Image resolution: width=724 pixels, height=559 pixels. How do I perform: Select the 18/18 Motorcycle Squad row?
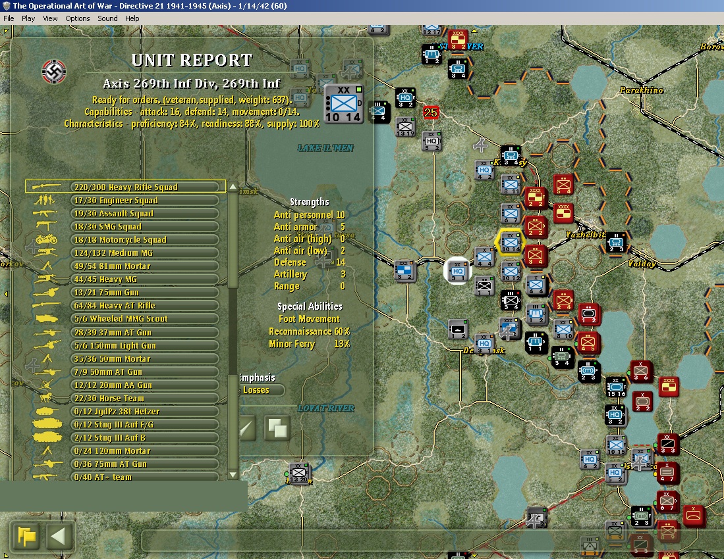[x=144, y=239]
